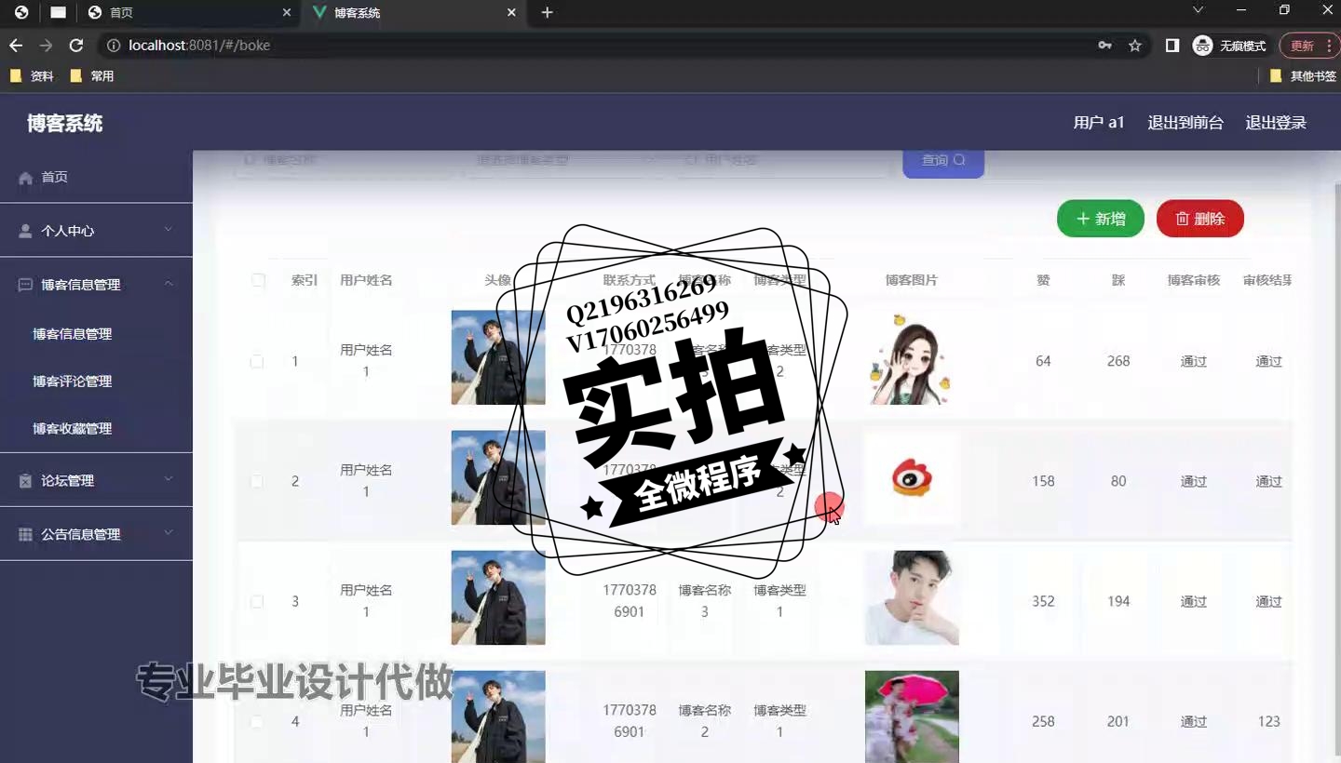Click the 博客信息管理 chat icon in sidebar
1341x763 pixels.
[x=25, y=285]
